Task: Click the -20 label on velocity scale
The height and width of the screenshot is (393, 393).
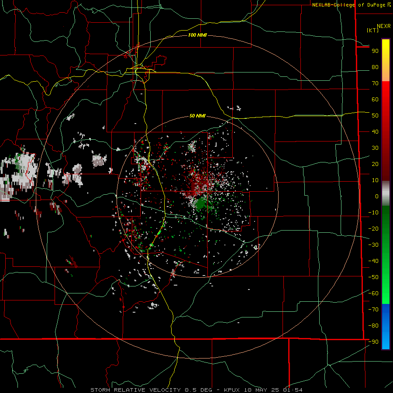Action: point(373,229)
